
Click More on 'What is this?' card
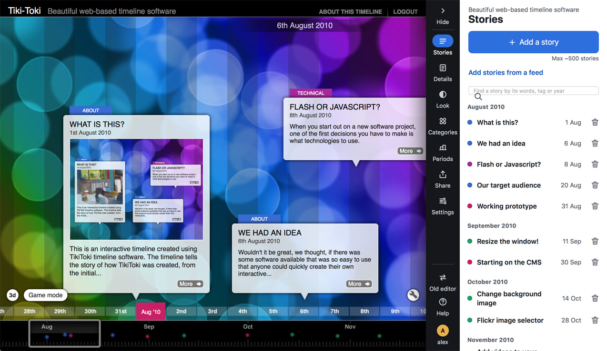(x=191, y=284)
